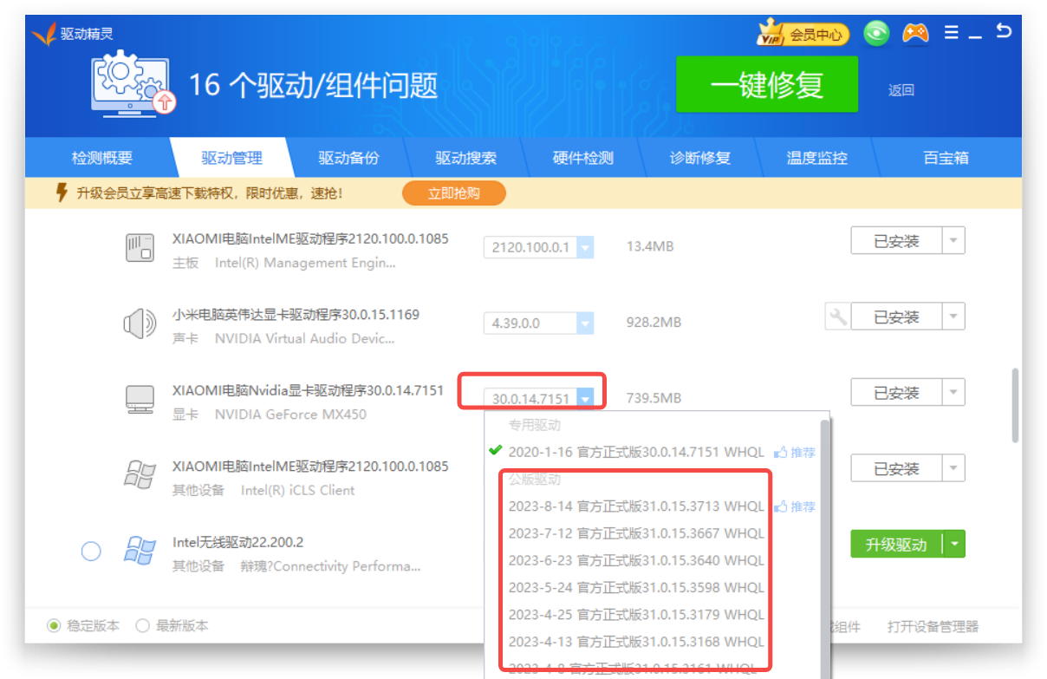The height and width of the screenshot is (679, 1047).
Task: Open the 4.39.0.0 version dropdown
Action: tap(586, 323)
